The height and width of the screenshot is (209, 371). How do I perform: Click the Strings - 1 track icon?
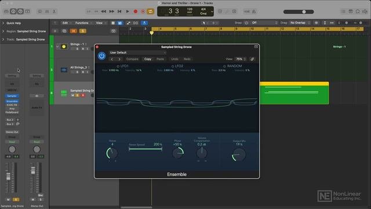pos(64,46)
